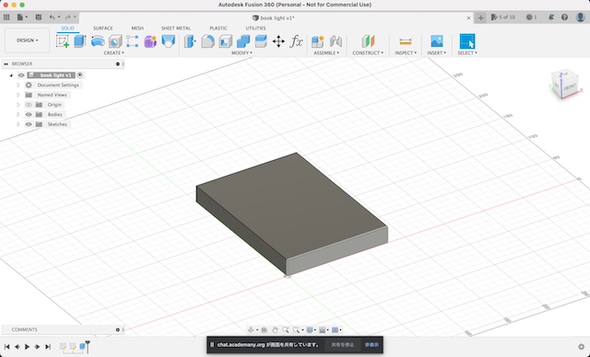Select the Move/Copy tool
The width and height of the screenshot is (590, 357).
[278, 41]
